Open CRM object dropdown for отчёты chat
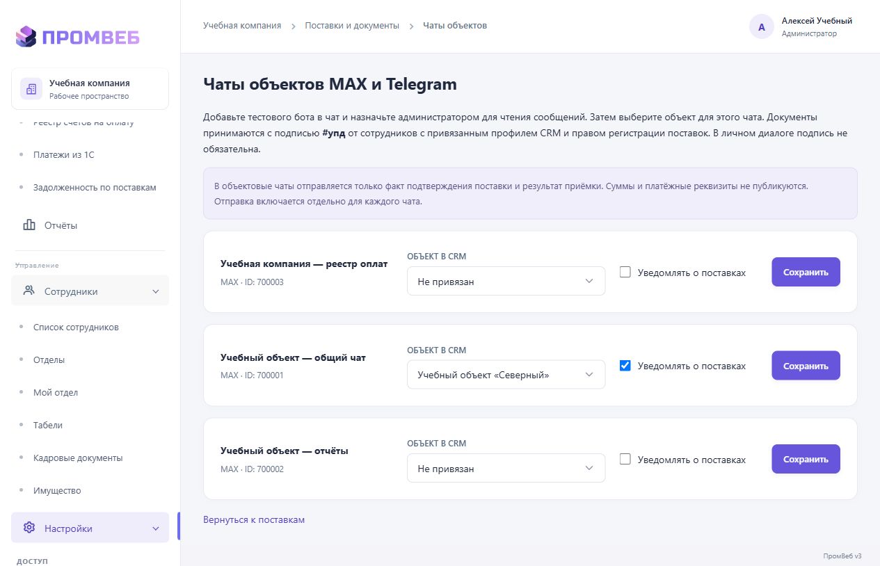 click(x=506, y=469)
